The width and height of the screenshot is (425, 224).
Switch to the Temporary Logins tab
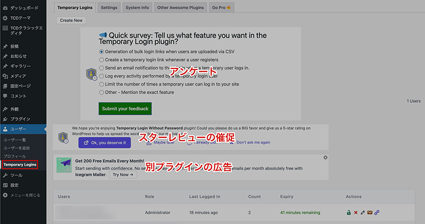[75, 8]
